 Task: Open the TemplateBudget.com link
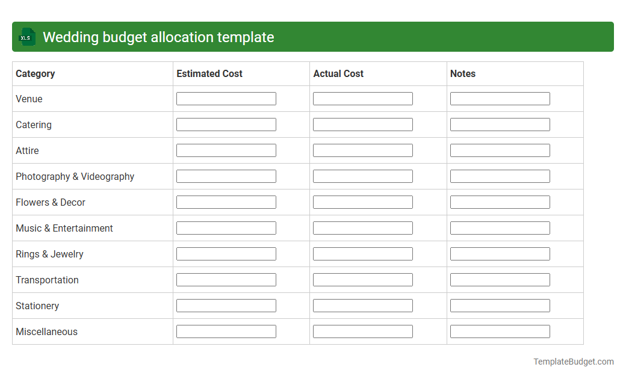tap(573, 362)
